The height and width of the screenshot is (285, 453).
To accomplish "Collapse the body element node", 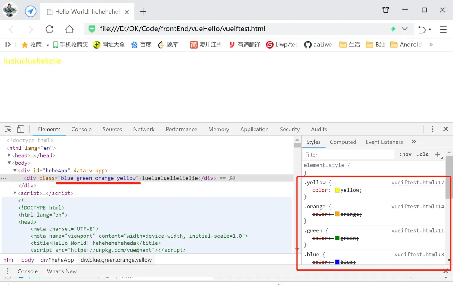I will point(9,163).
